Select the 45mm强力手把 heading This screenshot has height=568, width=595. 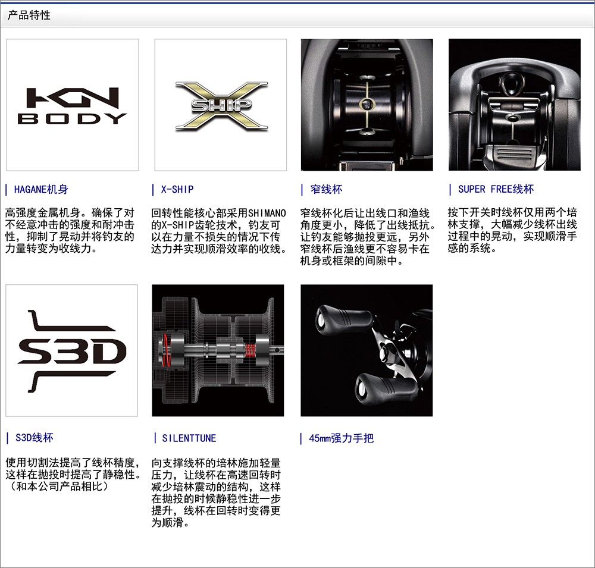pyautogui.click(x=341, y=438)
